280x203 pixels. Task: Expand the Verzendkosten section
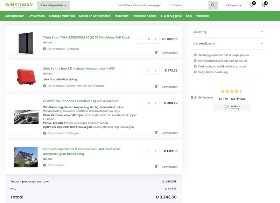pos(228,44)
